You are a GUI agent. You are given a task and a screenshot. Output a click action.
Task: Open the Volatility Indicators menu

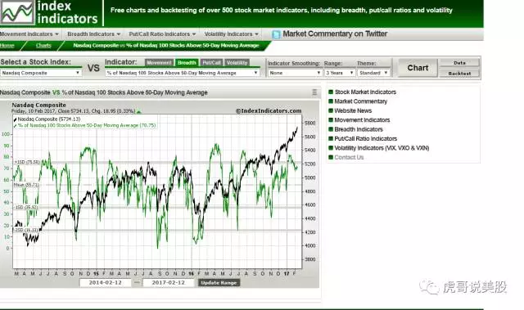(x=231, y=34)
